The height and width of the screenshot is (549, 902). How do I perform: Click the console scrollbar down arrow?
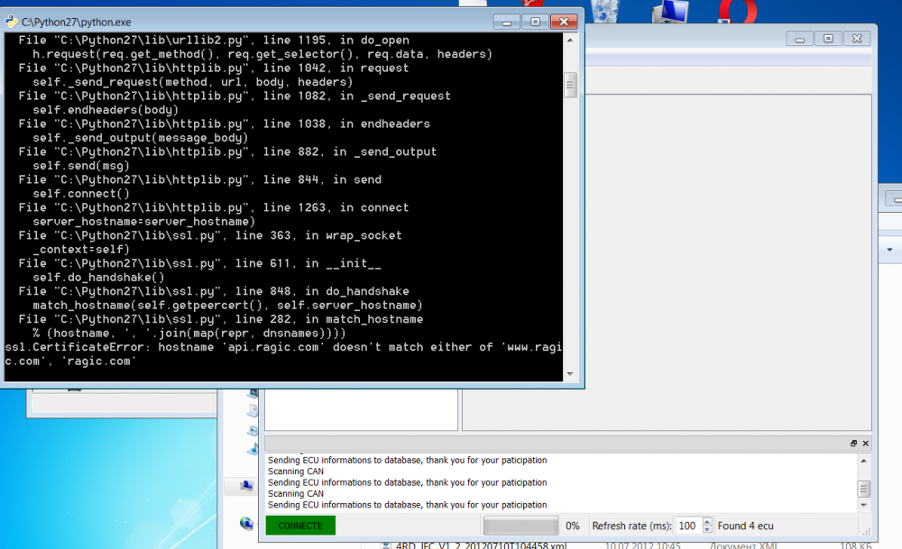[570, 374]
